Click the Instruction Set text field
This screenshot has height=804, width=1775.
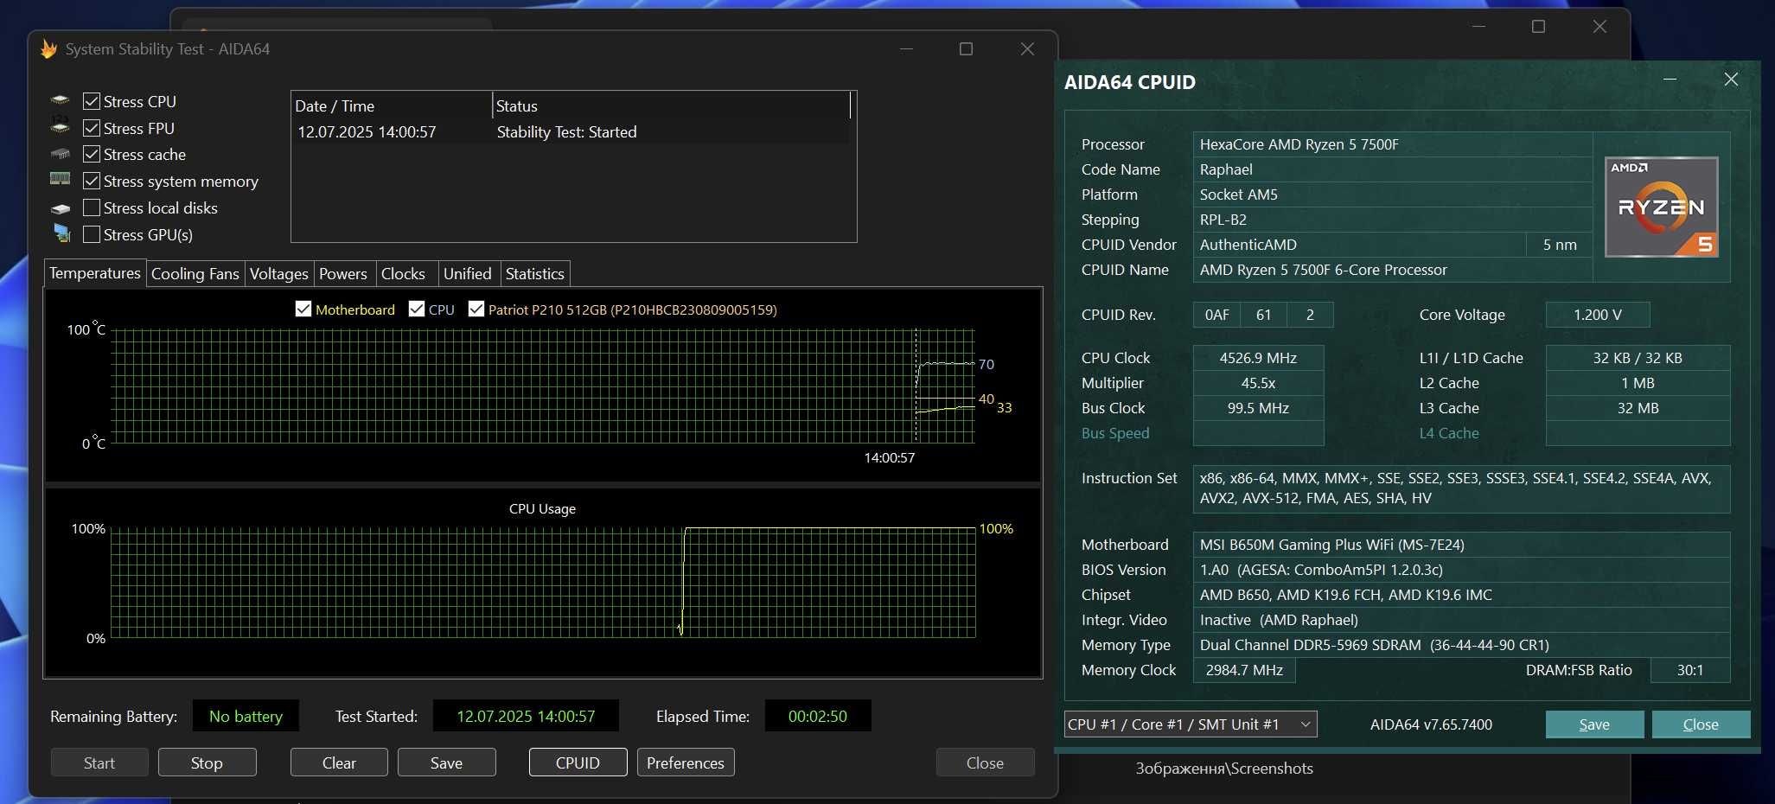(1461, 488)
